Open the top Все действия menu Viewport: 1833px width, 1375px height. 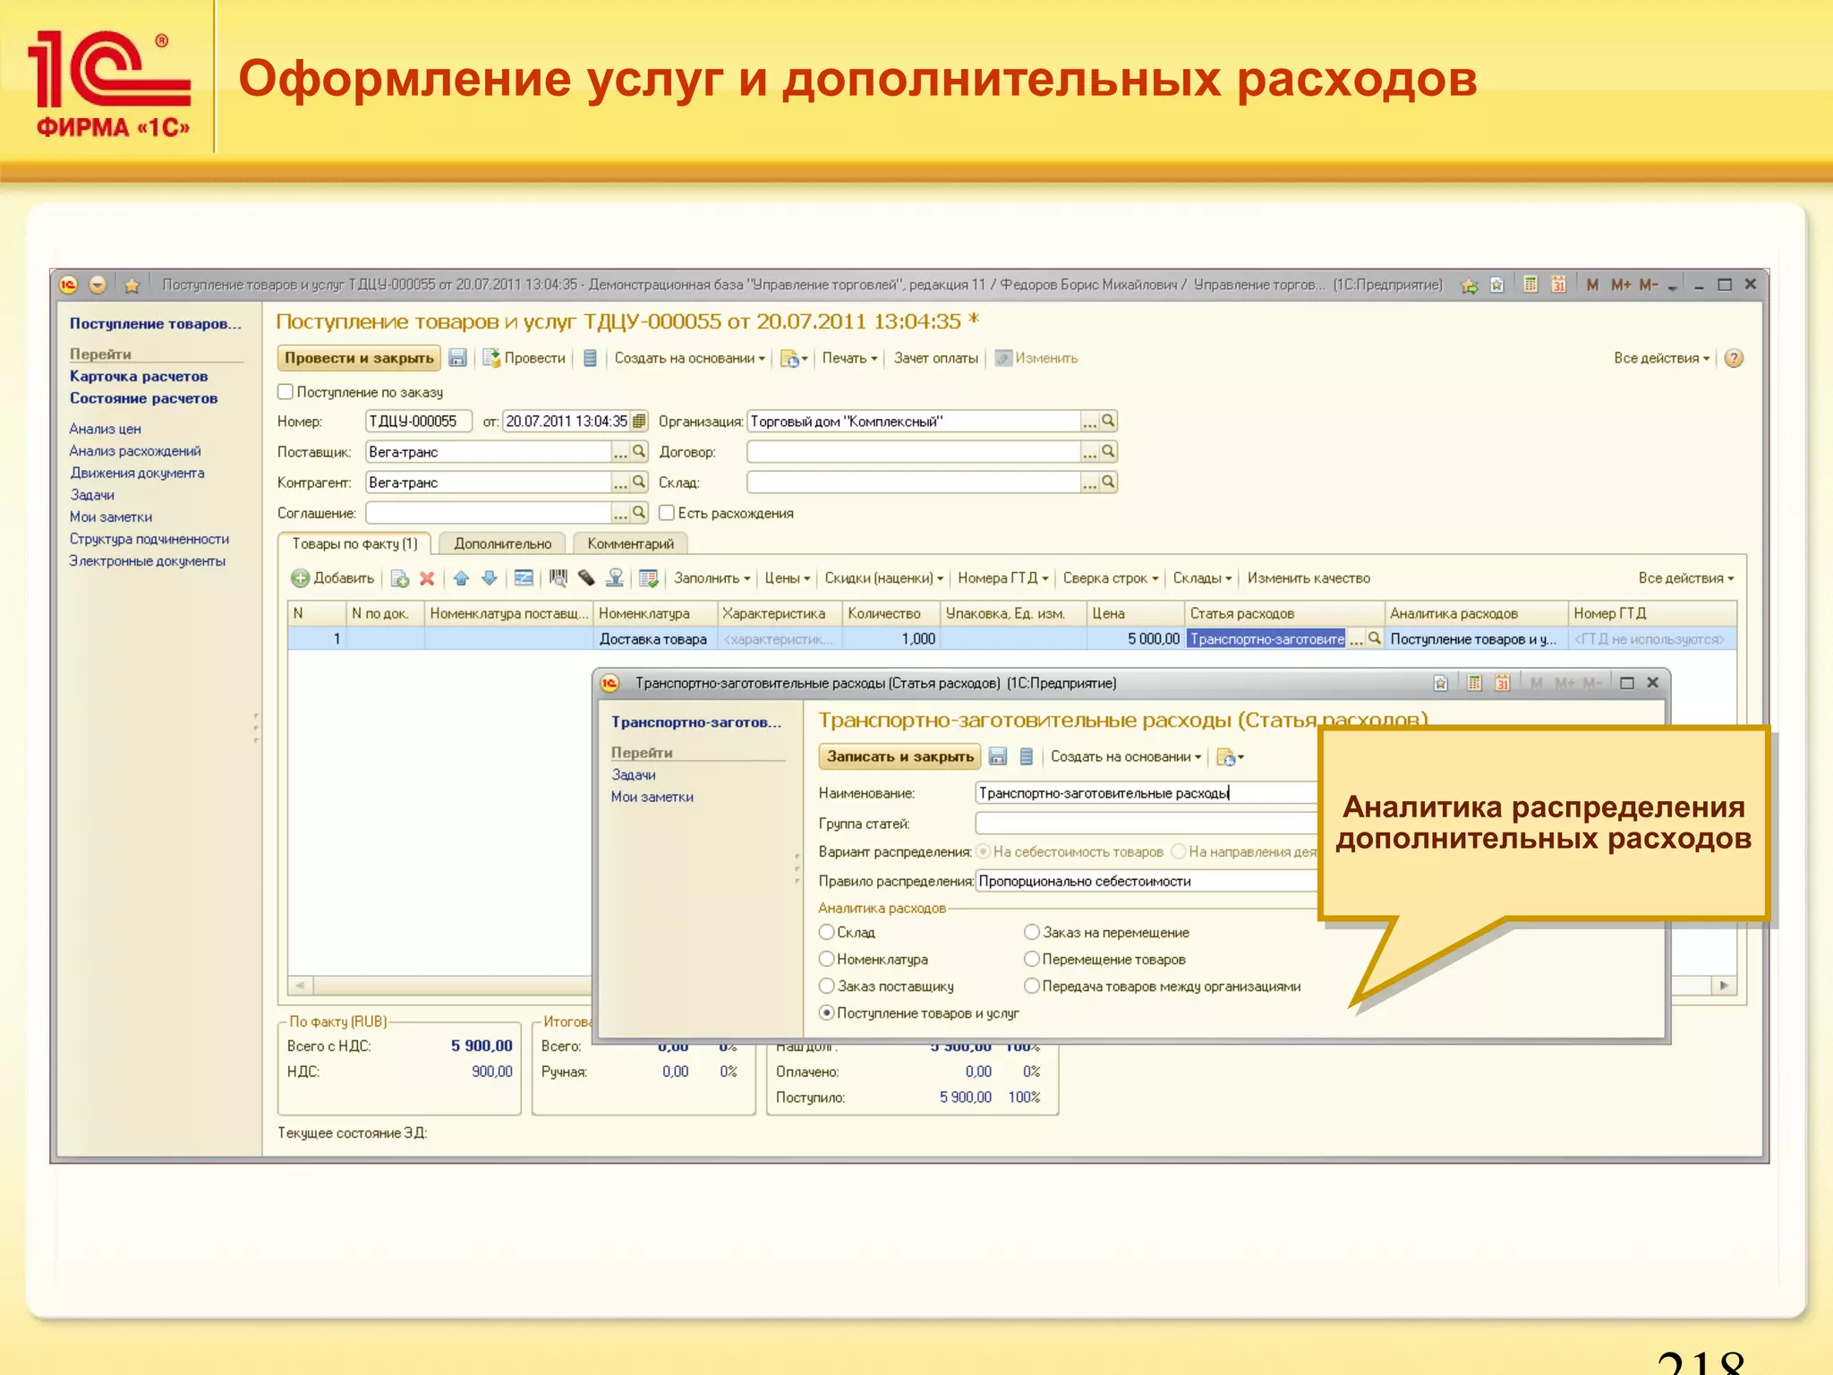[1661, 358]
